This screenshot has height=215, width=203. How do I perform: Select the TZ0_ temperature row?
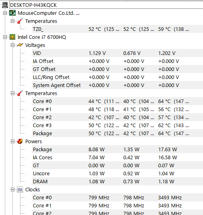[117, 29]
